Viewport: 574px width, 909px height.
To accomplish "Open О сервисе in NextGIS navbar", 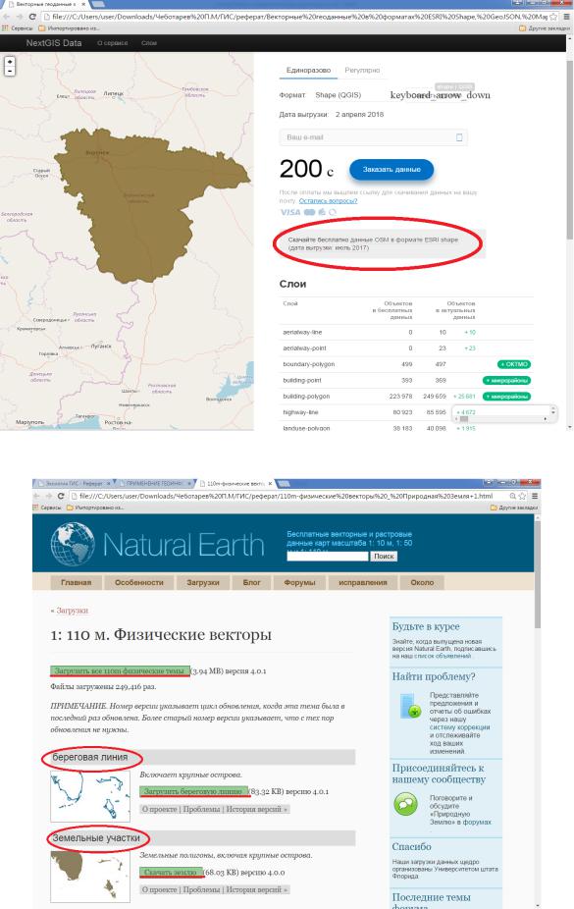I will [112, 43].
